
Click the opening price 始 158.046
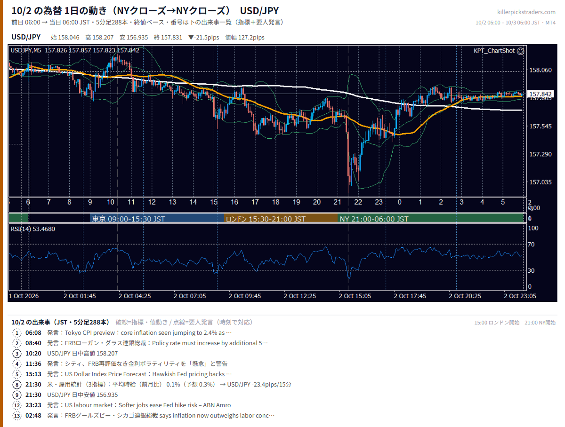click(65, 38)
